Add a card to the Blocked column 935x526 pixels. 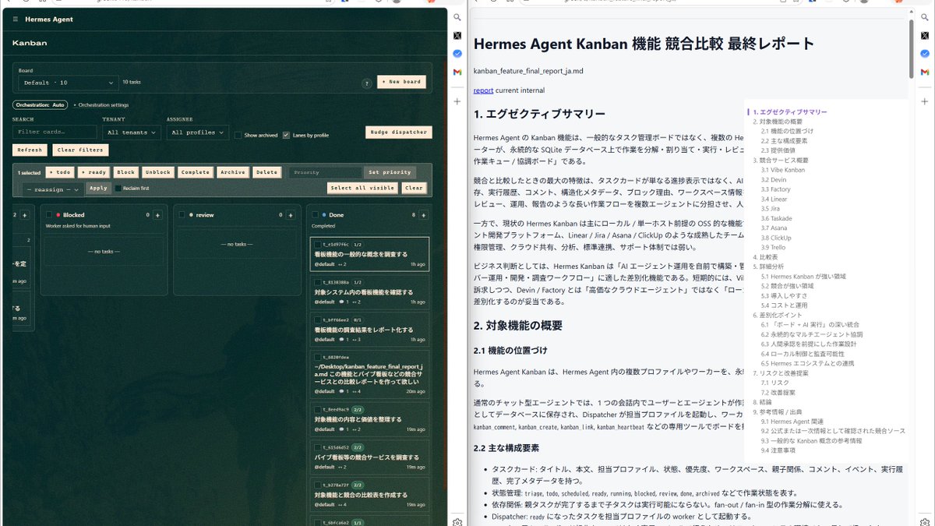coord(158,214)
